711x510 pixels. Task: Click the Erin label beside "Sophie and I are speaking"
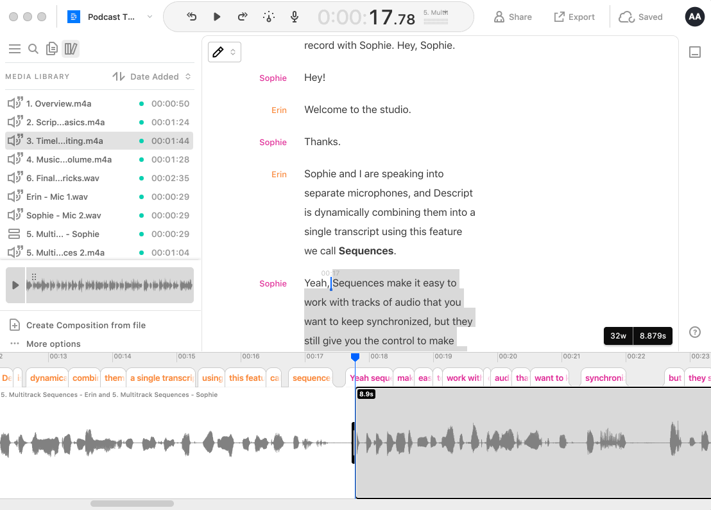(x=279, y=174)
